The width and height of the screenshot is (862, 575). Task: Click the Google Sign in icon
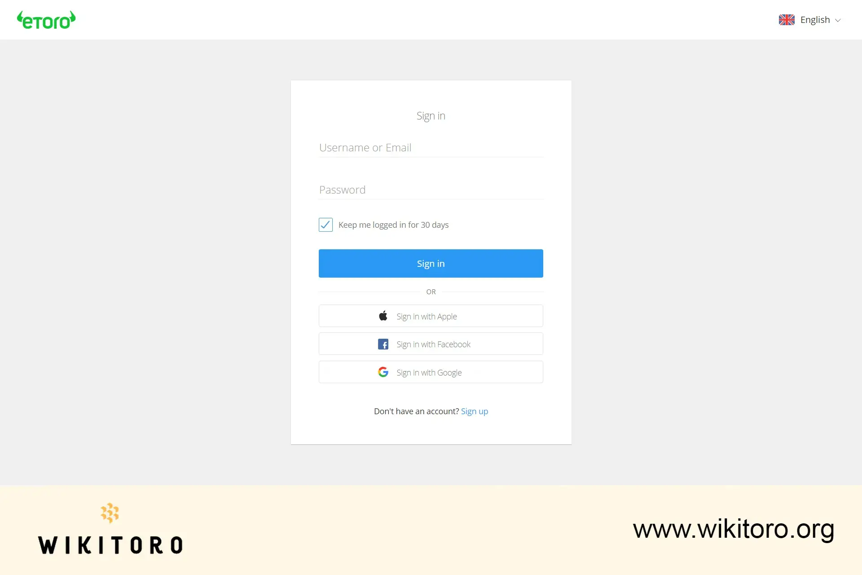382,372
